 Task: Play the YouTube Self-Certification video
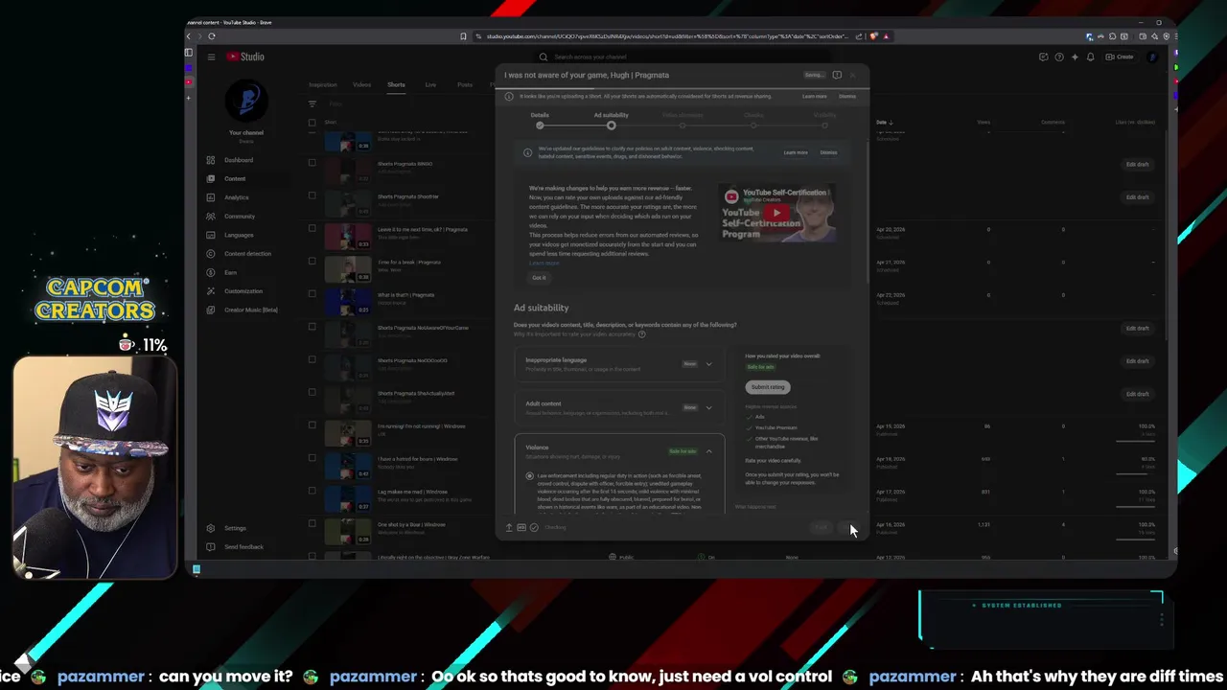point(777,213)
